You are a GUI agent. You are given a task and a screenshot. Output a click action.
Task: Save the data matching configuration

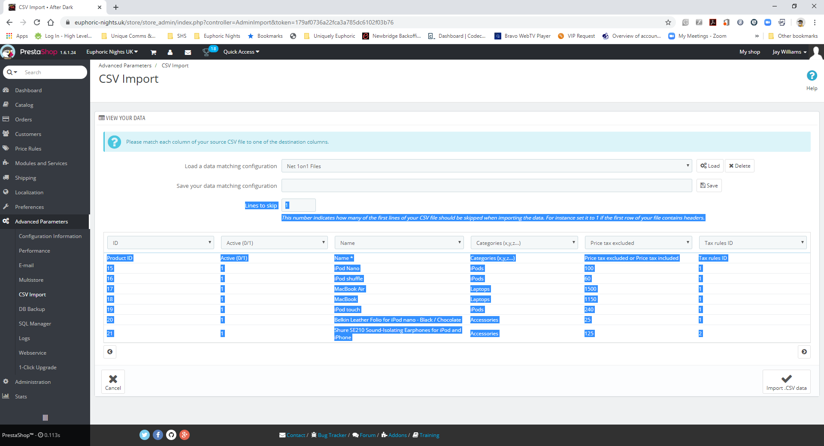(709, 186)
